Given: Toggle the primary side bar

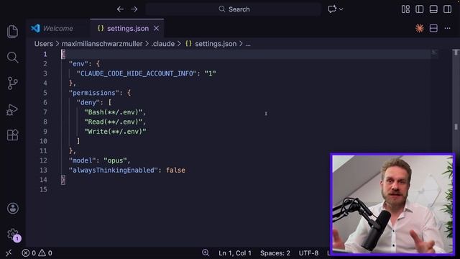Looking at the screenshot, I should pyautogui.click(x=420, y=9).
